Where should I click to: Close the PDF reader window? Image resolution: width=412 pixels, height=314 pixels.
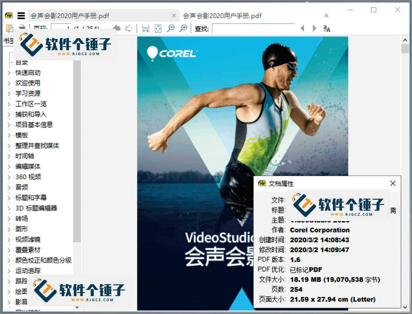pos(397,10)
